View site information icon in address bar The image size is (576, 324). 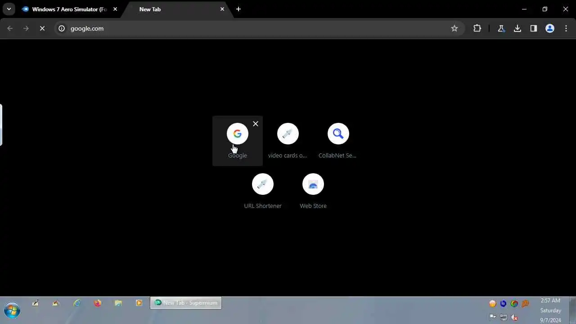[x=62, y=28]
